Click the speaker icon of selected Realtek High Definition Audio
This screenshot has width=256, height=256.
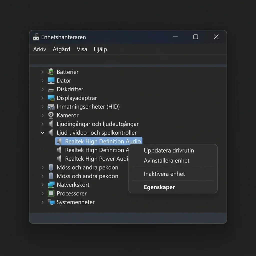click(59, 141)
